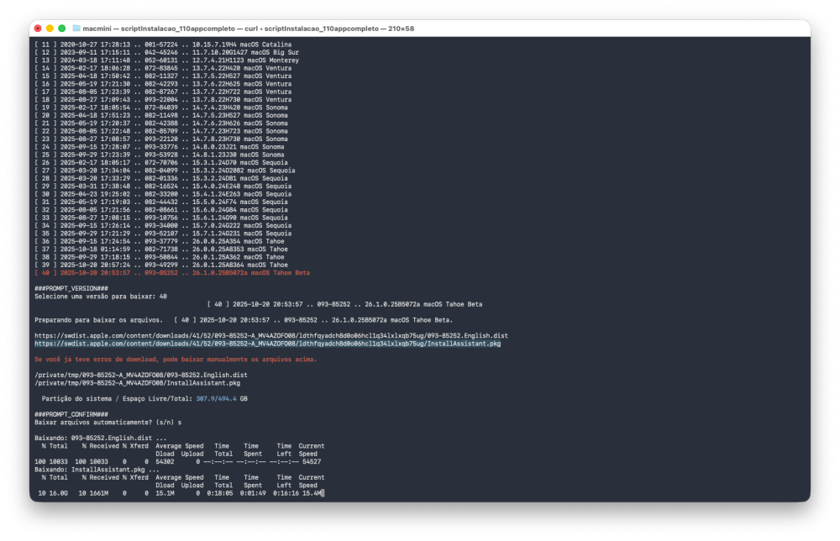The height and width of the screenshot is (541, 840).
Task: Click the ###PROMPT_CONFIRM### marker line
Action: (71, 415)
